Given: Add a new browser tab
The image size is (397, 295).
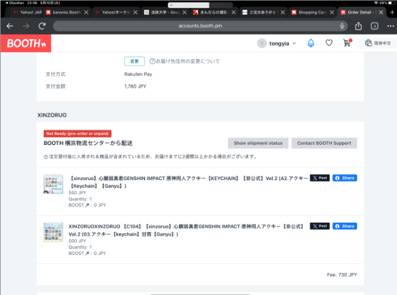Looking at the screenshot, I should coord(392,12).
